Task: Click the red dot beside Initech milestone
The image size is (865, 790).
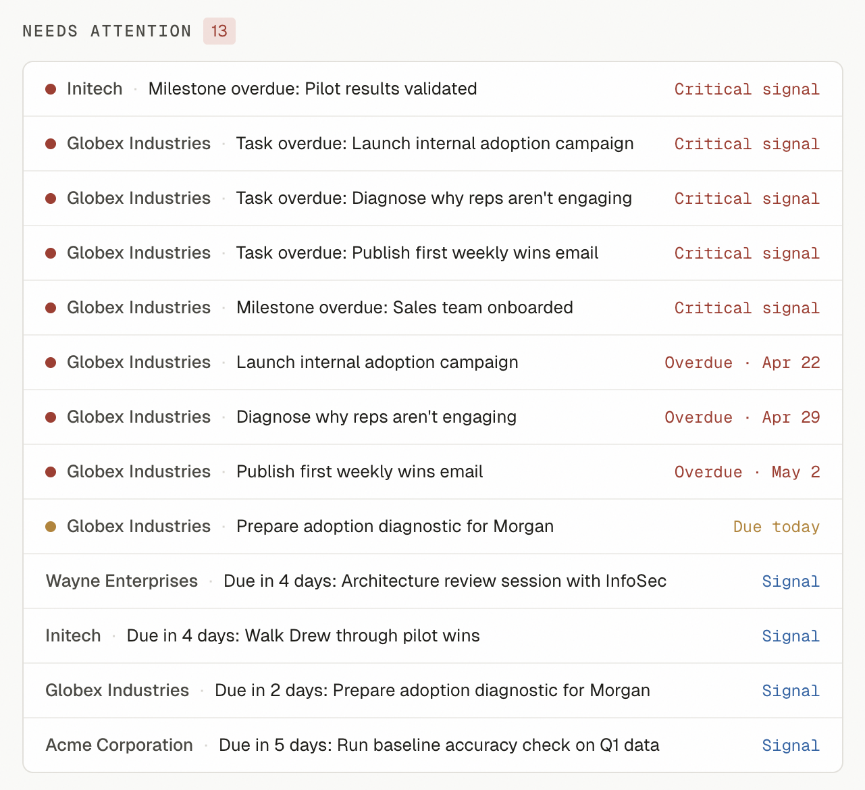Action: point(51,89)
